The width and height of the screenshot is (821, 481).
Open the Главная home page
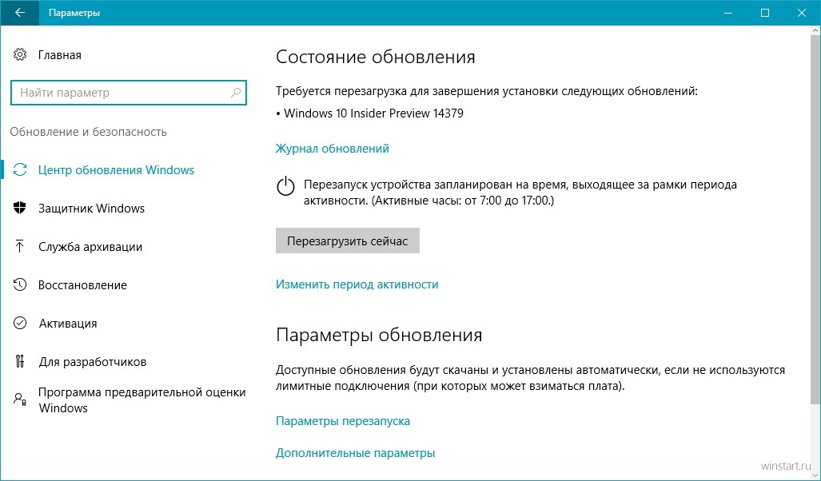click(x=60, y=55)
